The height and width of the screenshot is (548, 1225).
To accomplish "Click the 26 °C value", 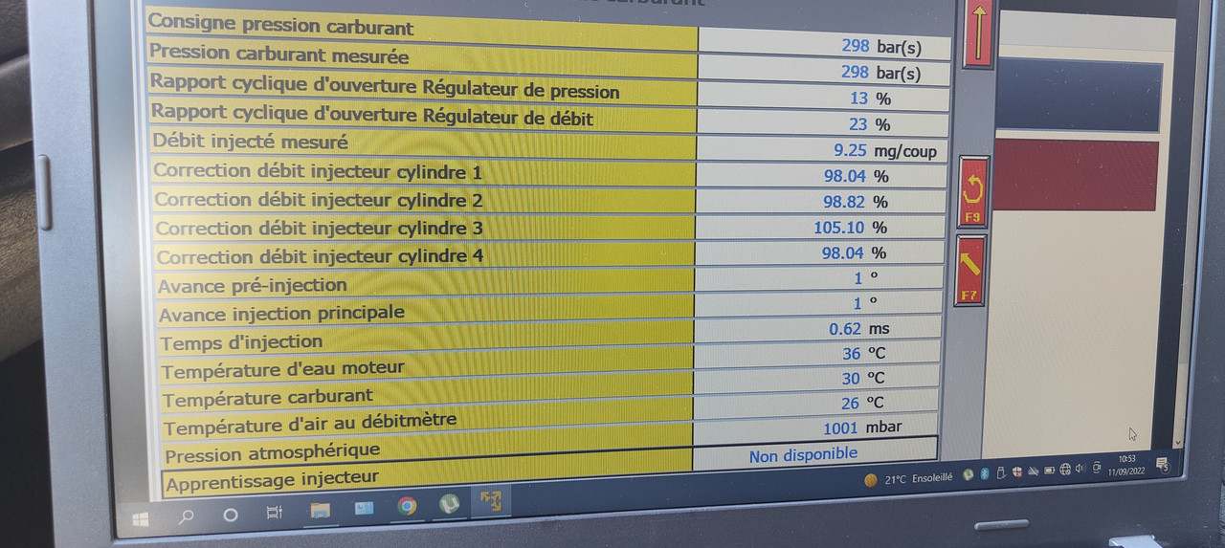I will (x=862, y=404).
